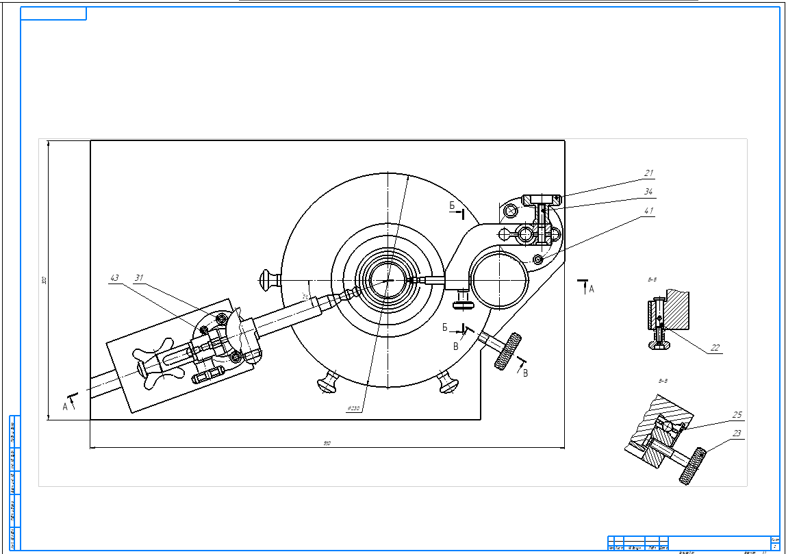Click position callout number 31
This screenshot has height=554, width=786.
(138, 277)
